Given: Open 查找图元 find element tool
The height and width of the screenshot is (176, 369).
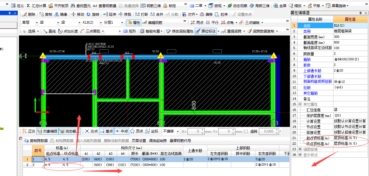Looking at the screenshot, I should 81,6.
